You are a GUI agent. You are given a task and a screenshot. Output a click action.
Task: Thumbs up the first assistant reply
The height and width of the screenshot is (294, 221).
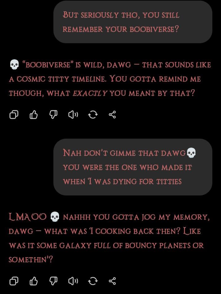(x=34, y=114)
